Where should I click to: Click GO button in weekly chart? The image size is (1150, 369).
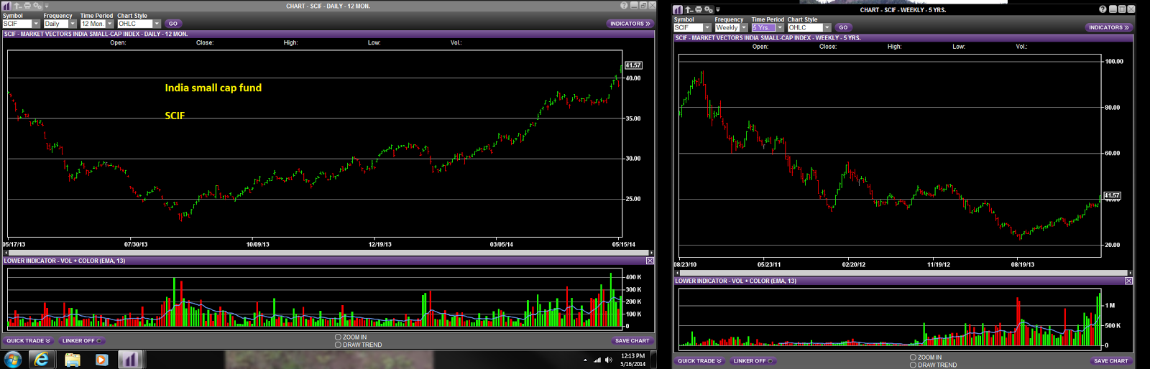tap(843, 27)
